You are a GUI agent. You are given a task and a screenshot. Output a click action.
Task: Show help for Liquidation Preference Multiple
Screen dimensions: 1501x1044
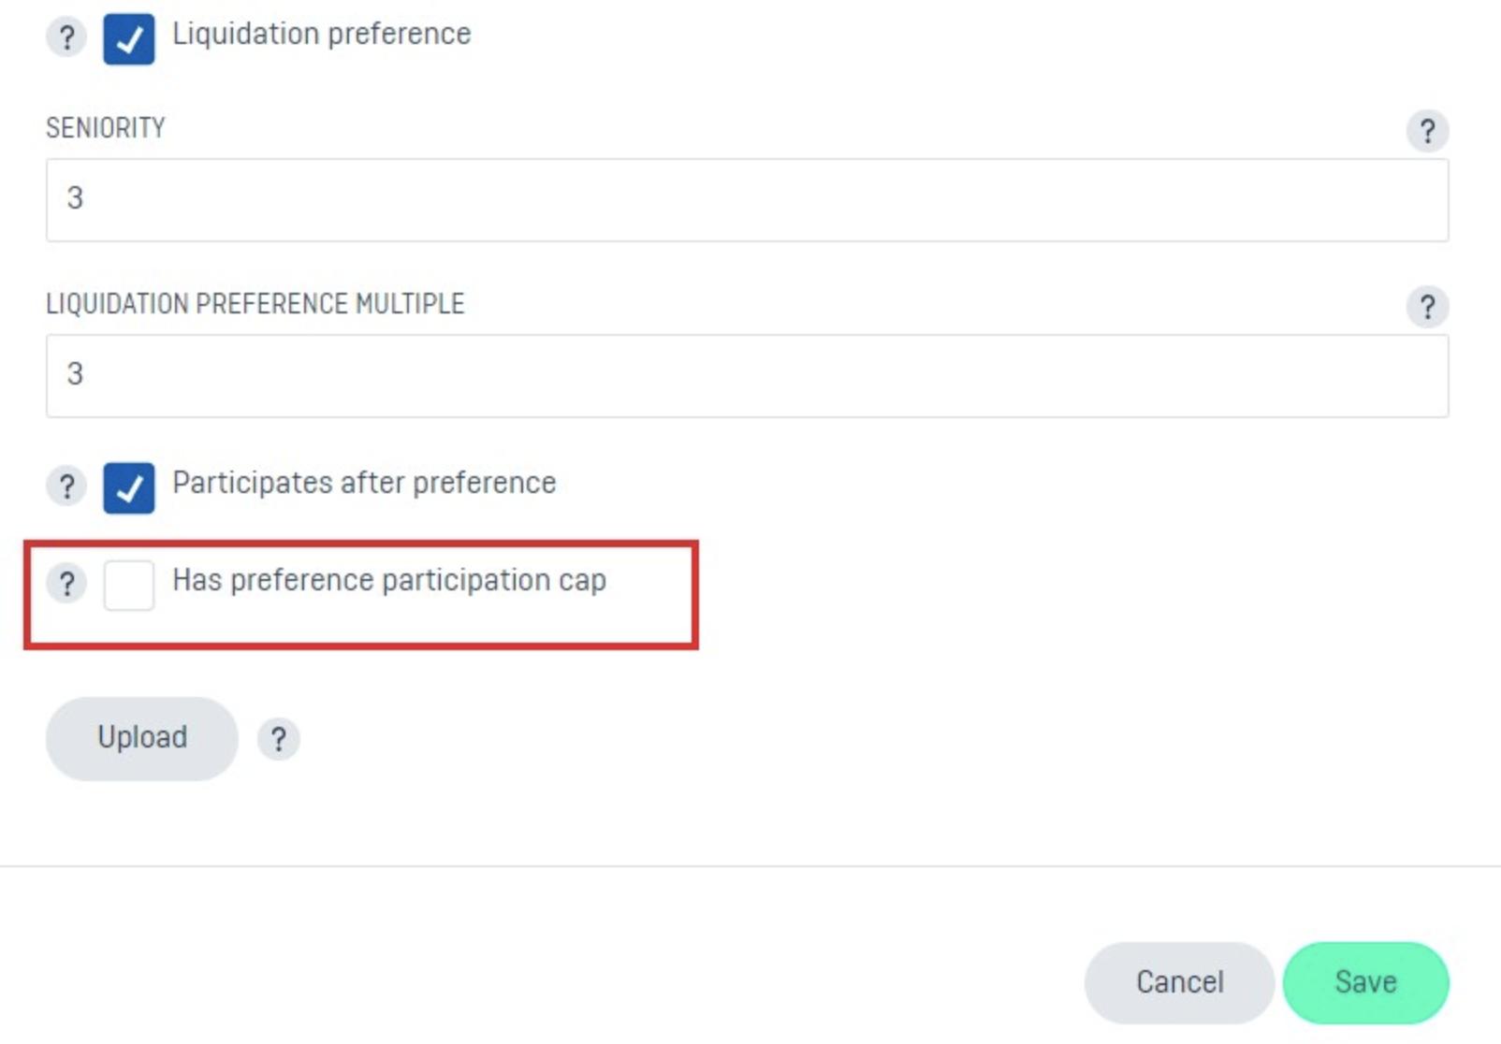(x=1427, y=307)
